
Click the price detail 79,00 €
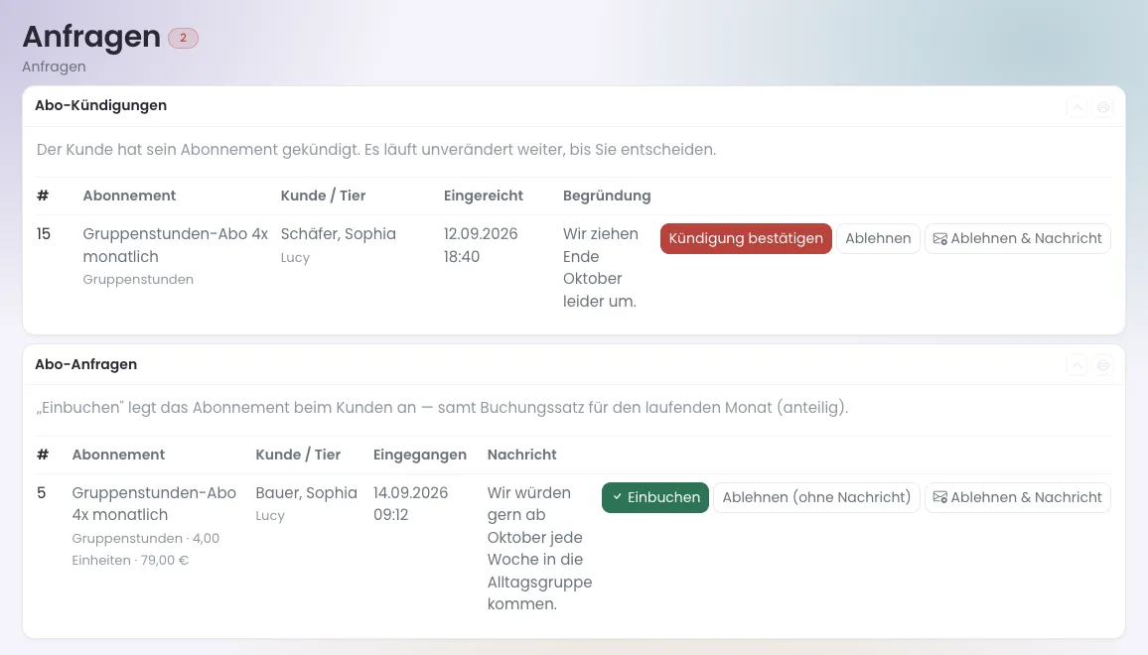(164, 561)
